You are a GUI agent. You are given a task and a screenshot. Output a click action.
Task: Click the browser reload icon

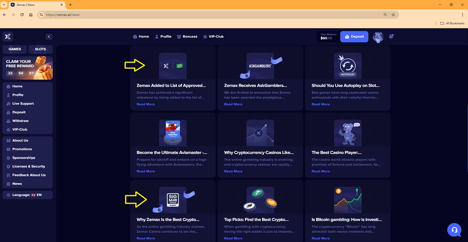pyautogui.click(x=22, y=14)
